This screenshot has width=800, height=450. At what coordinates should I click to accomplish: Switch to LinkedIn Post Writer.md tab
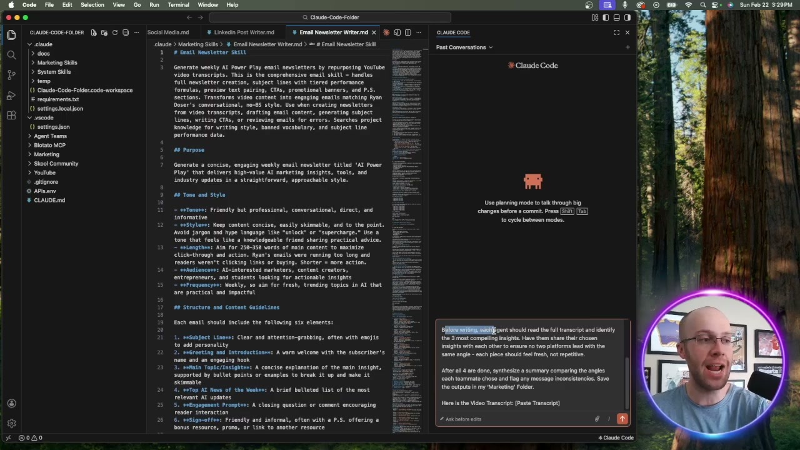pyautogui.click(x=244, y=32)
